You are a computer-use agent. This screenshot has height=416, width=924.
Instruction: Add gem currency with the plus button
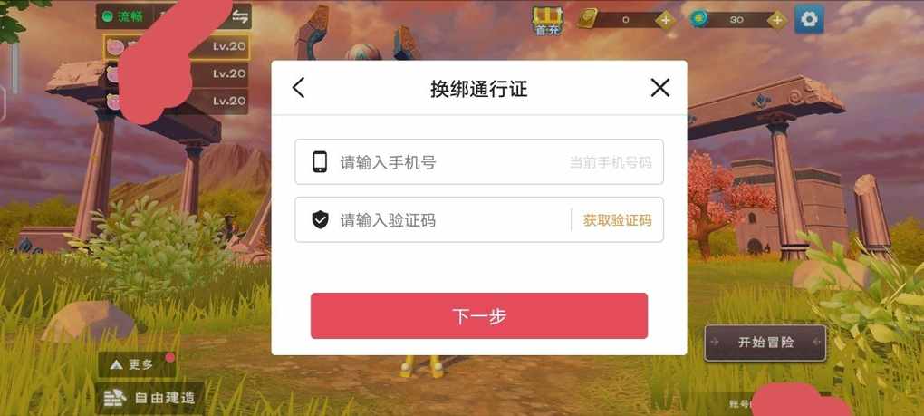pos(776,20)
